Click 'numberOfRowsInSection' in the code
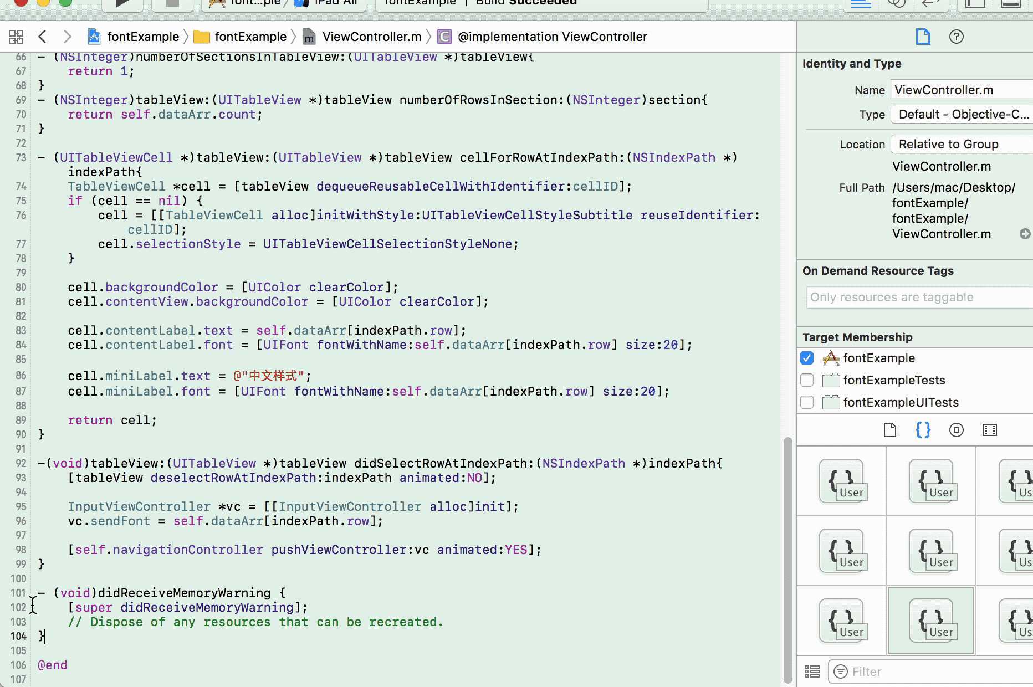The image size is (1033, 687). click(478, 100)
